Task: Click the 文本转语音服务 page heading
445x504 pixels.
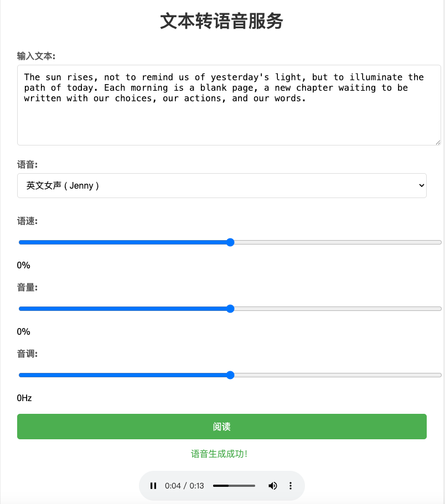Action: (221, 21)
